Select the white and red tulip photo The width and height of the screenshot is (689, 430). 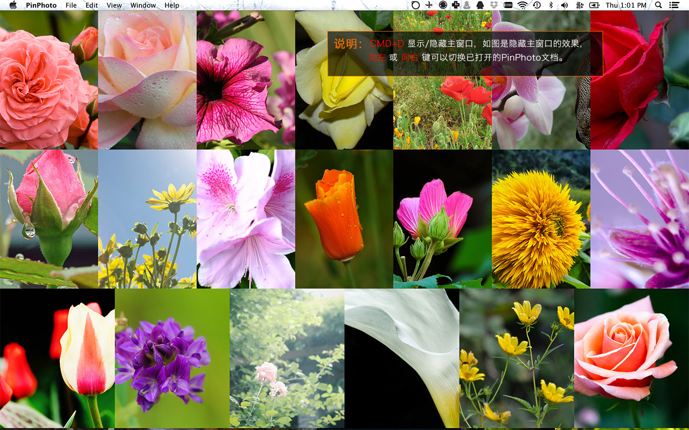click(x=57, y=358)
